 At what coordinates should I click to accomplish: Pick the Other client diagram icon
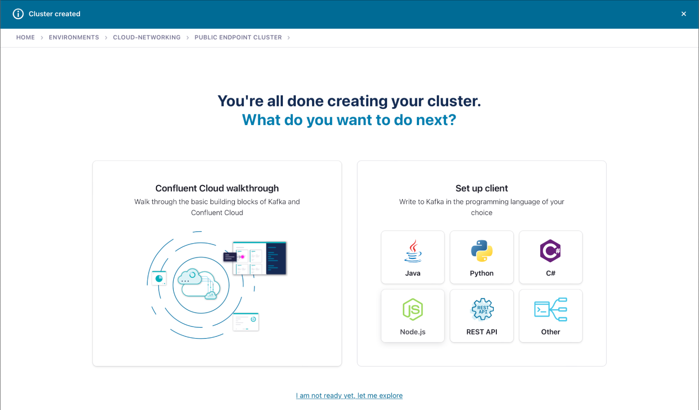pyautogui.click(x=551, y=309)
